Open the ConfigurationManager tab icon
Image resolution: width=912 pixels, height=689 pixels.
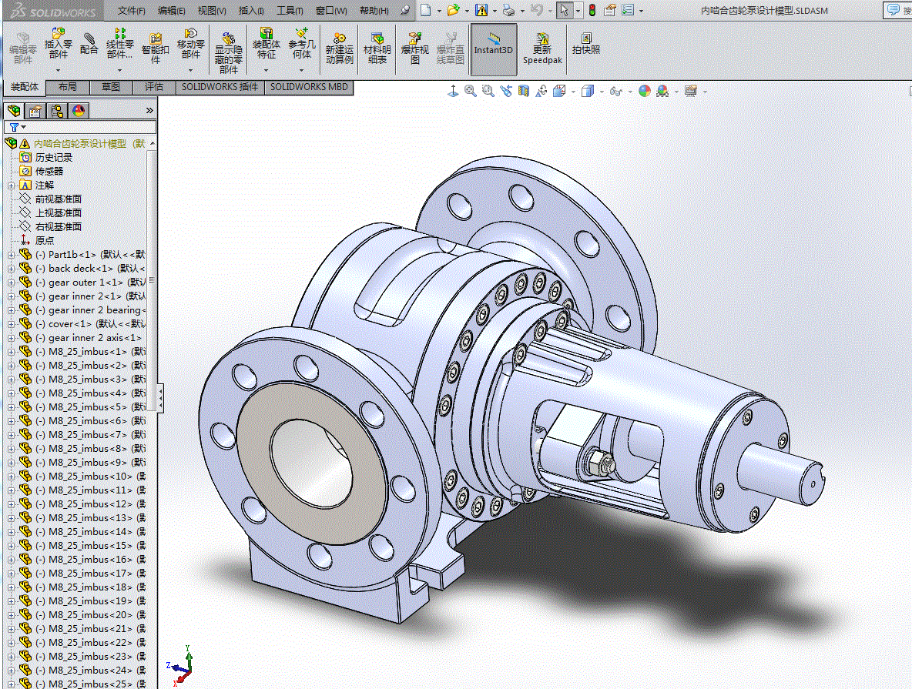57,111
